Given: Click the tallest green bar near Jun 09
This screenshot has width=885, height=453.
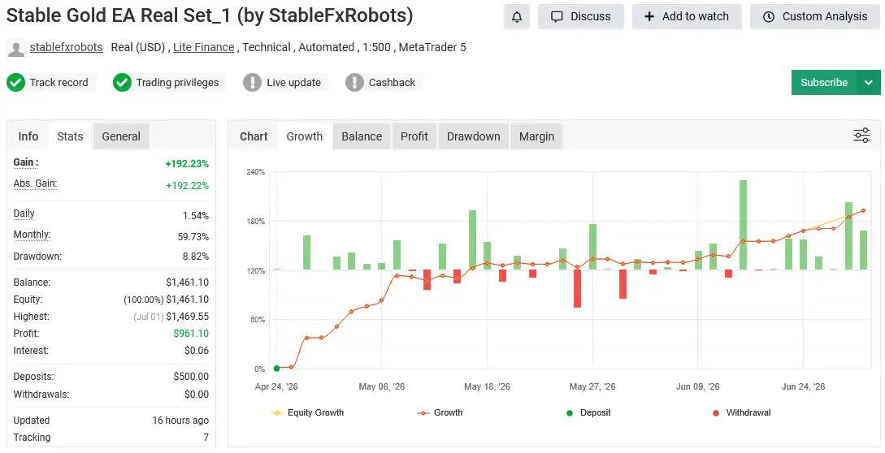Looking at the screenshot, I should (x=744, y=225).
